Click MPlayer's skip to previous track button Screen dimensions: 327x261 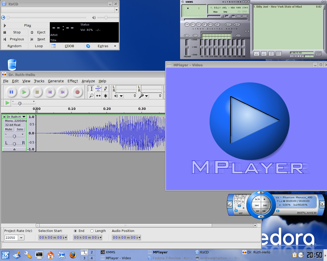click(x=257, y=205)
